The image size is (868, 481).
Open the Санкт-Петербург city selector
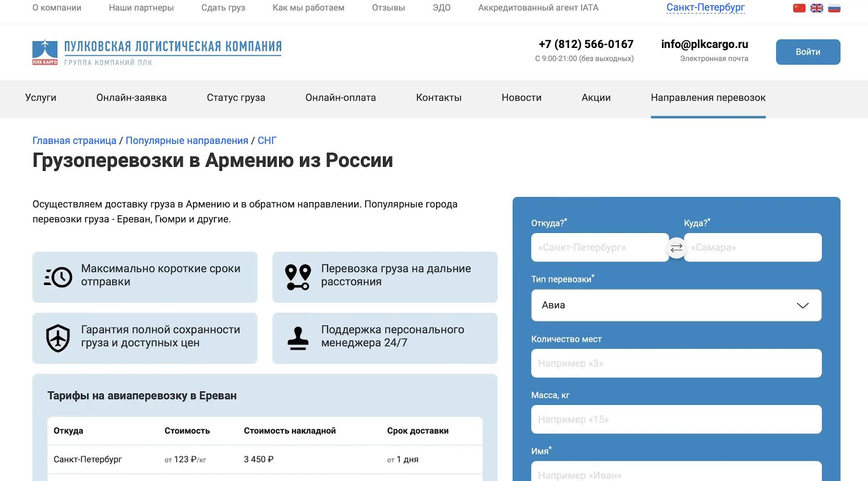coord(705,7)
